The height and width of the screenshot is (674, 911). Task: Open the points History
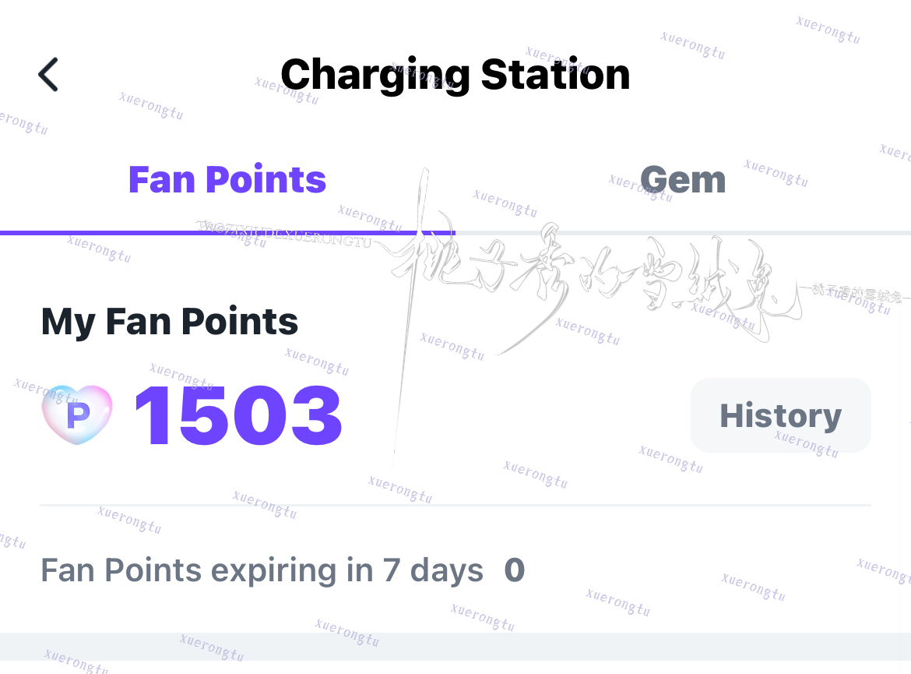pos(780,415)
